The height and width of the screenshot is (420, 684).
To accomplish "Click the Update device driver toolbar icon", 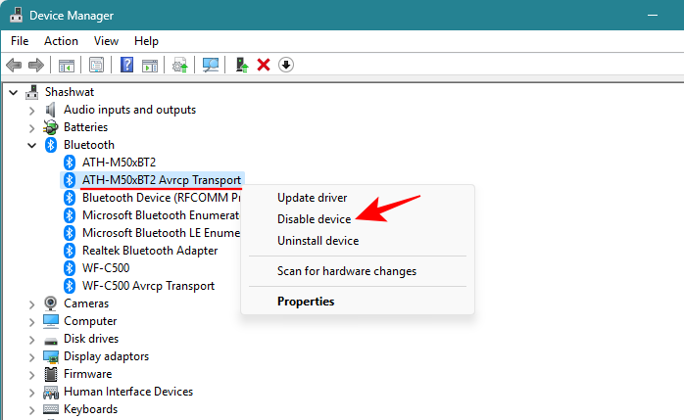I will pyautogui.click(x=179, y=66).
